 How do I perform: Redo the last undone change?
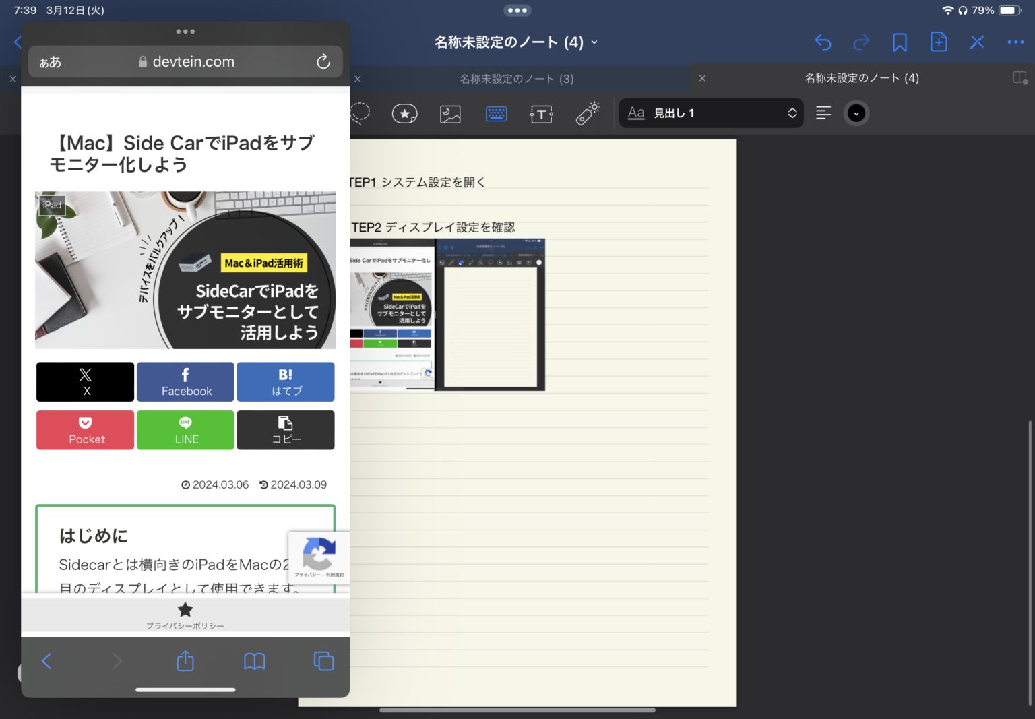pyautogui.click(x=861, y=42)
